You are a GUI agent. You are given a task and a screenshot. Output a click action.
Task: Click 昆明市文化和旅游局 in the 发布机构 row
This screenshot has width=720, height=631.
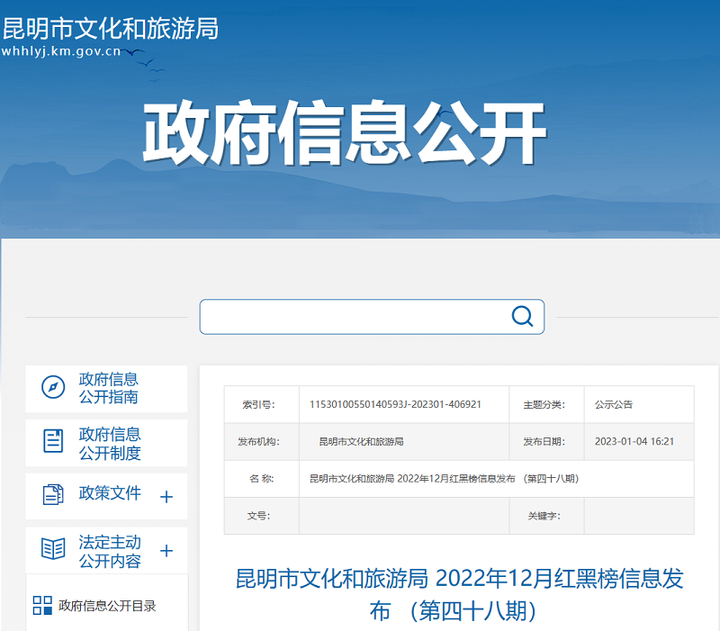(361, 441)
